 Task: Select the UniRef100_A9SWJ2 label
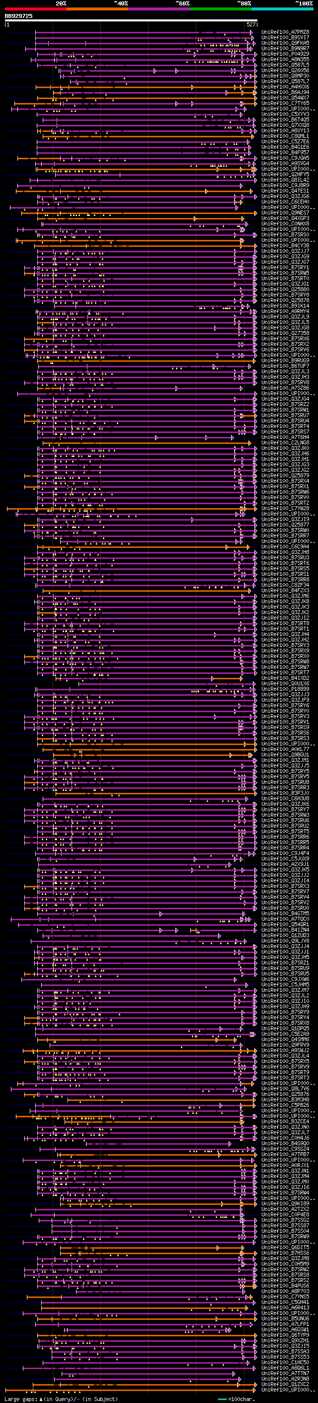click(285, 1050)
